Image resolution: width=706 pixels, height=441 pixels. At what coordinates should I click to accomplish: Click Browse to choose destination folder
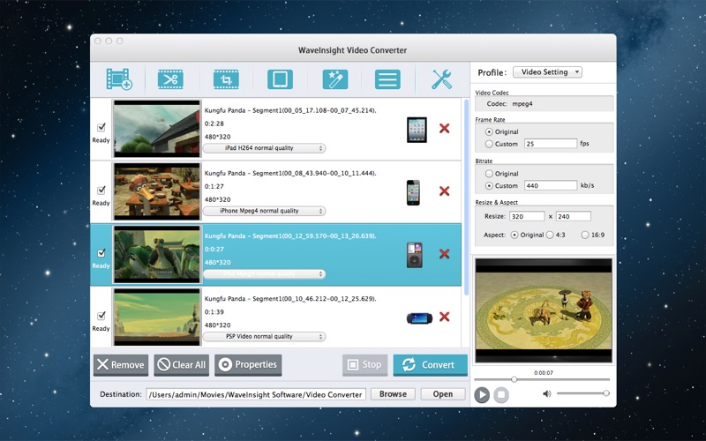[393, 394]
